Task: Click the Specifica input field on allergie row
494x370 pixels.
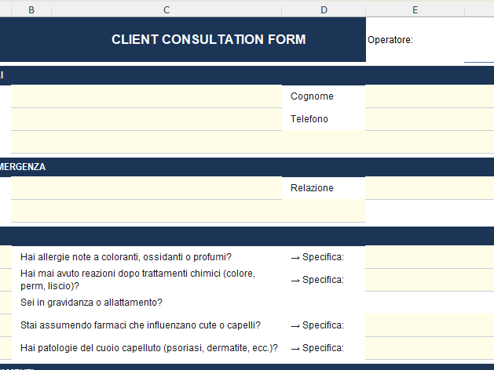Action: (x=429, y=257)
